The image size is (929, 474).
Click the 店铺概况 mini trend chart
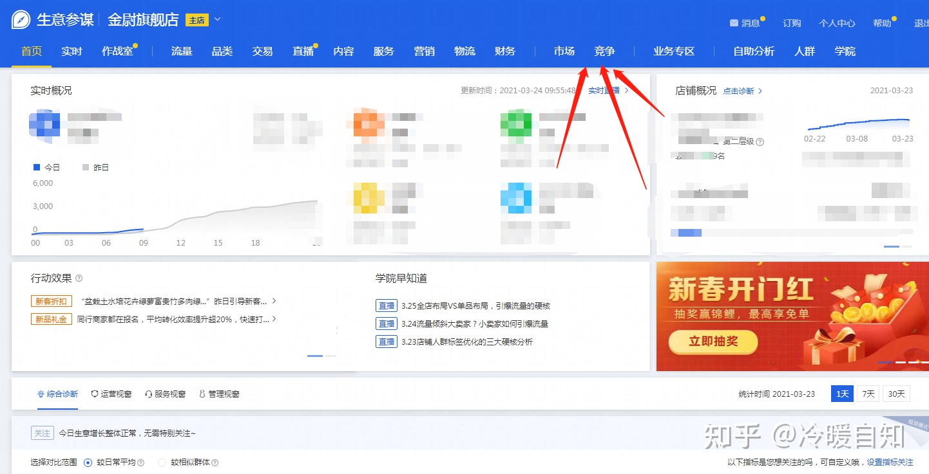pos(858,124)
